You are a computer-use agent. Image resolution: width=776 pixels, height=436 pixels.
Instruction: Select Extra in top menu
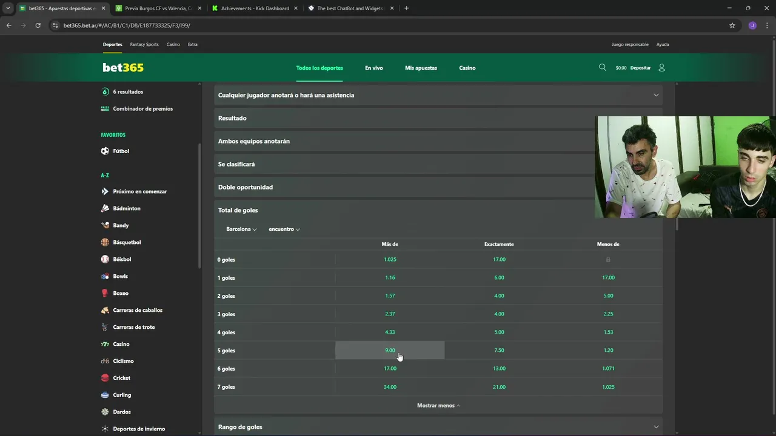click(192, 44)
